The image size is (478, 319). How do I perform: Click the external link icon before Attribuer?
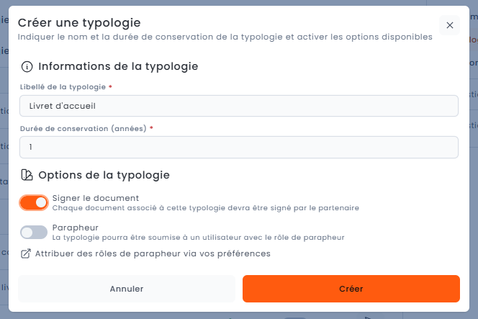tap(26, 253)
